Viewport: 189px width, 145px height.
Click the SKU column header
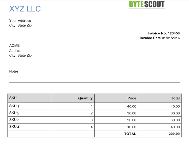coord(13,98)
